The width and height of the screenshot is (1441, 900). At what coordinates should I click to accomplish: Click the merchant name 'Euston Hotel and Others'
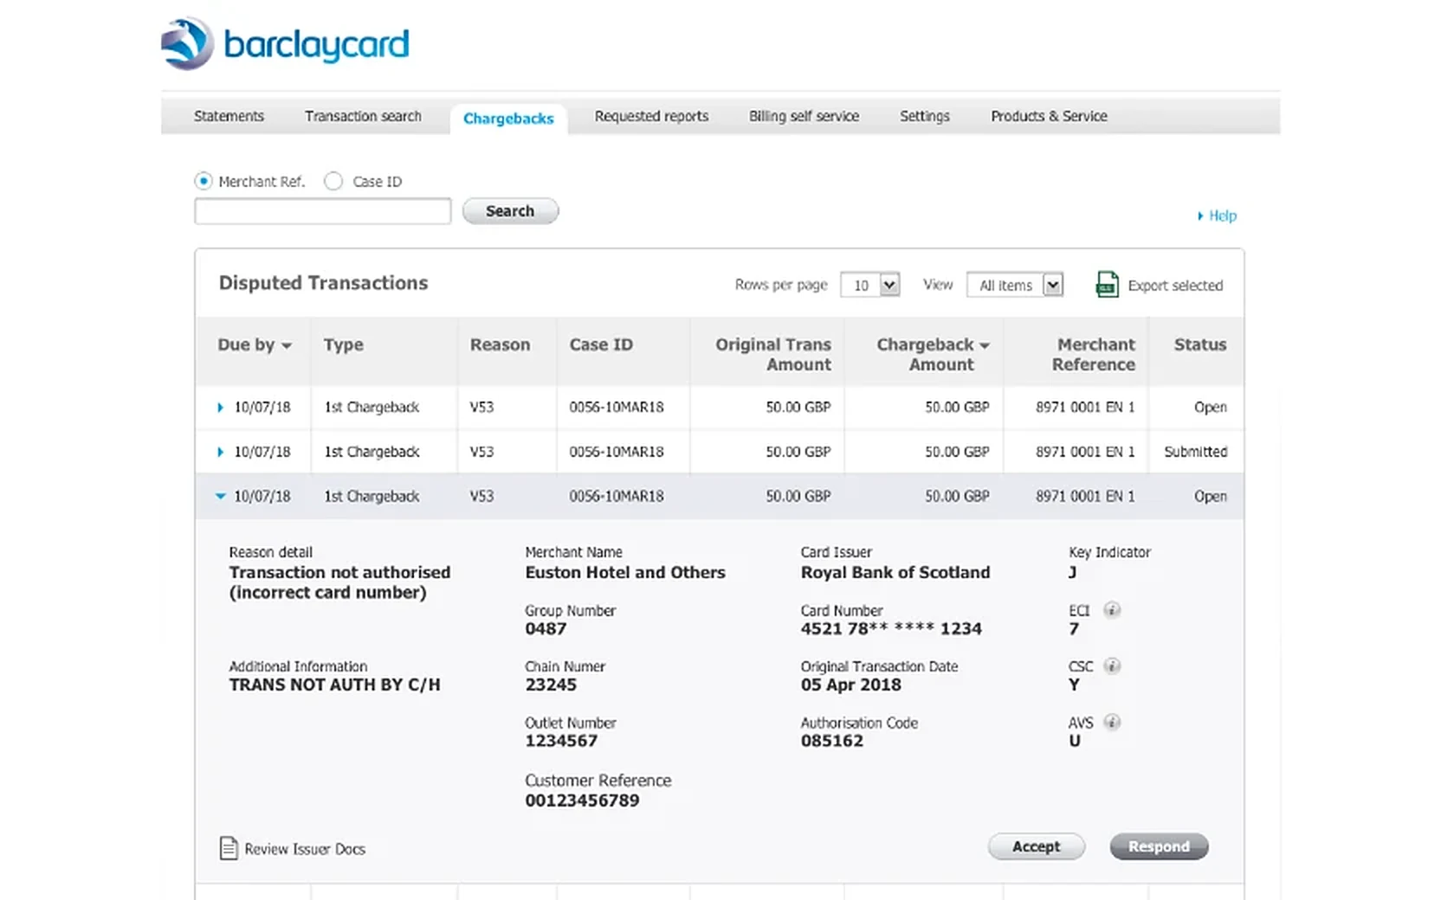pos(625,573)
